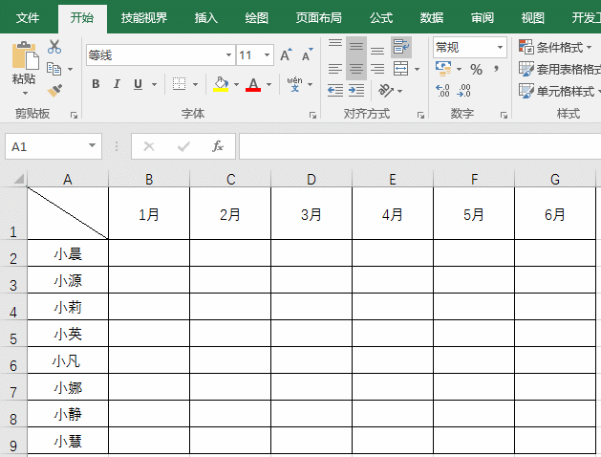
Task: Open the 等线 font name dropdown
Action: (228, 55)
